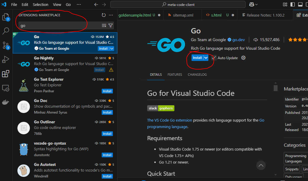Open the Customize Layout icon
The width and height of the screenshot is (308, 181).
point(285,4)
